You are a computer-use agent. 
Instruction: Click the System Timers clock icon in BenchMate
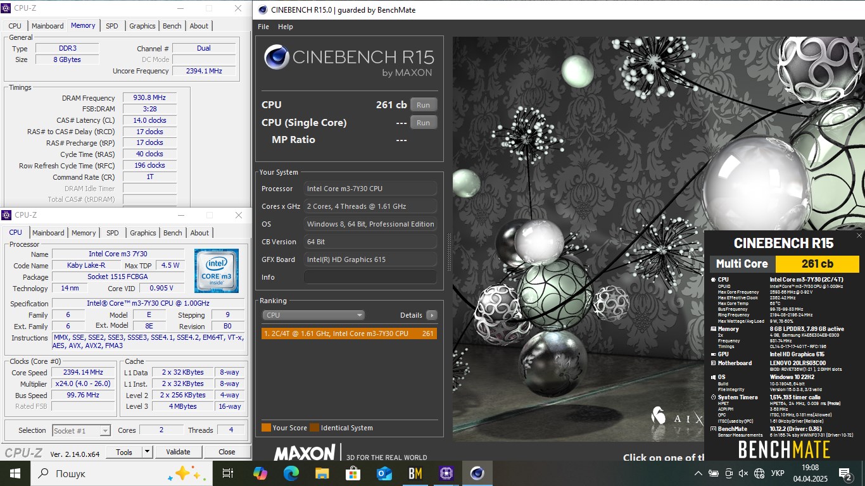(713, 397)
